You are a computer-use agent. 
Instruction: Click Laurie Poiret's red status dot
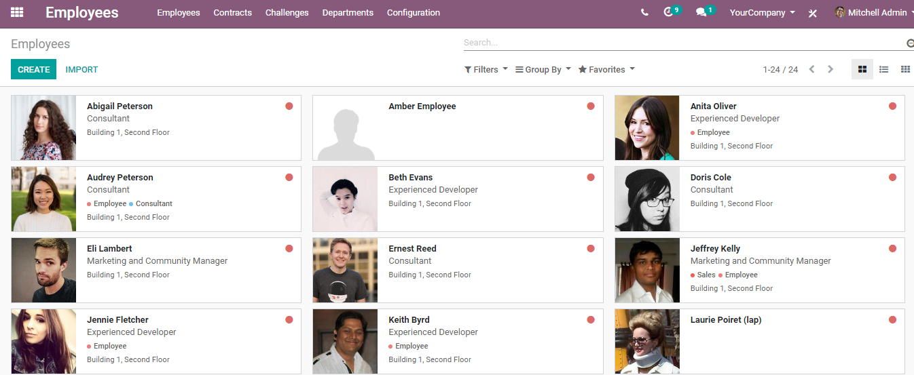[892, 320]
